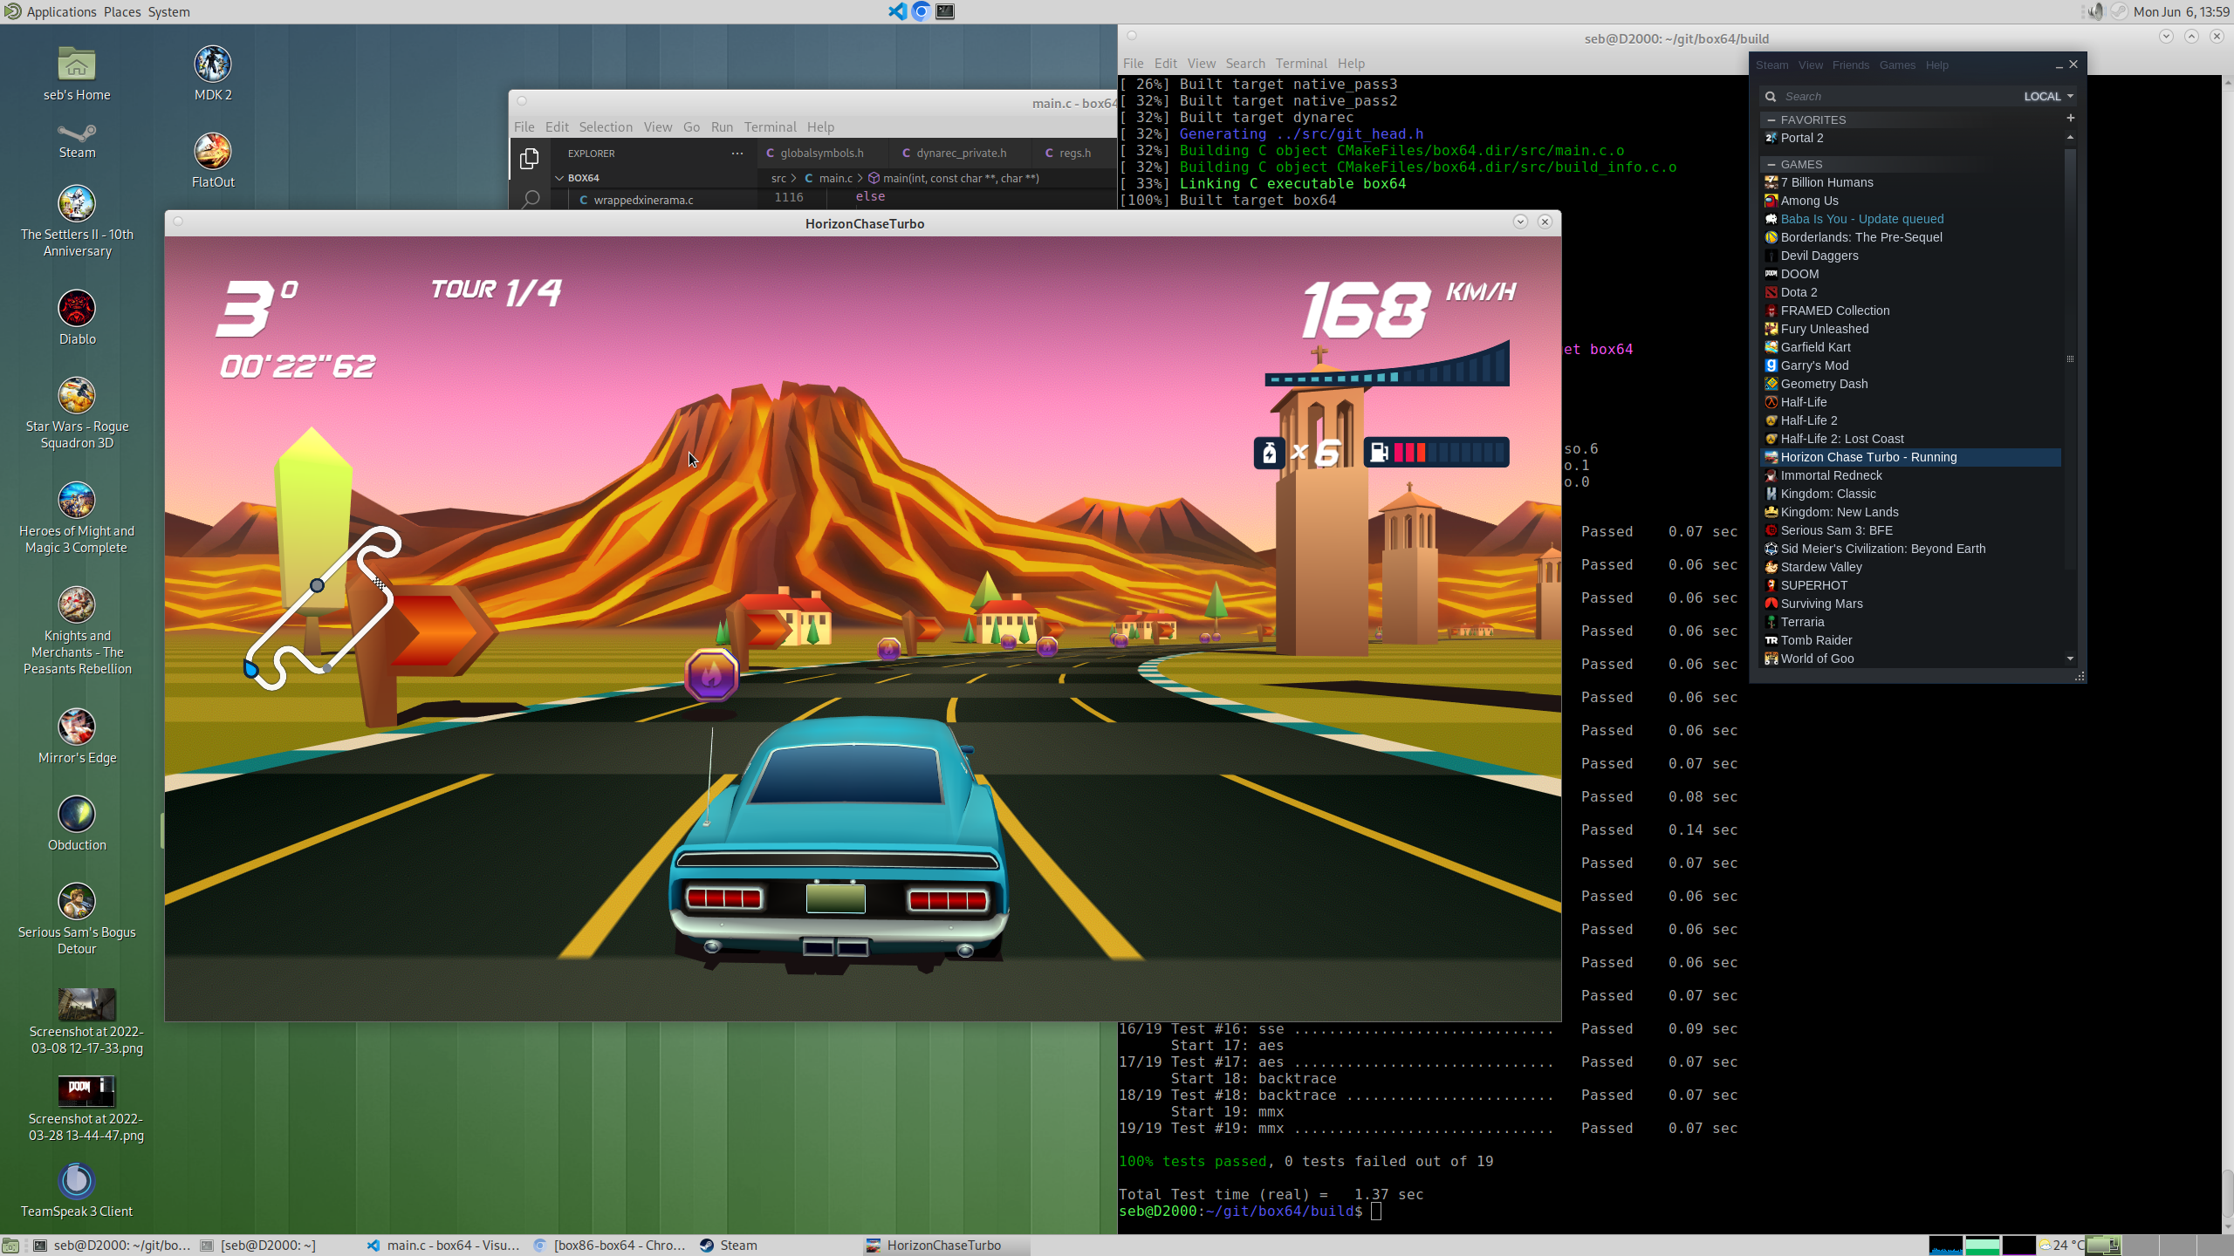The height and width of the screenshot is (1256, 2234).
Task: Click Steam list scroll down arrow
Action: tap(2070, 659)
